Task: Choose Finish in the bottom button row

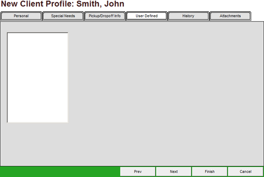Action: point(210,172)
